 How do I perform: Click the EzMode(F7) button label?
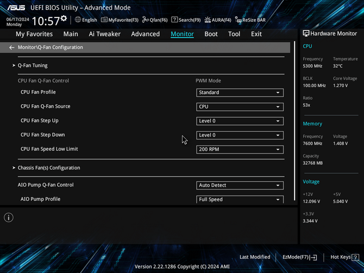[x=296, y=257]
